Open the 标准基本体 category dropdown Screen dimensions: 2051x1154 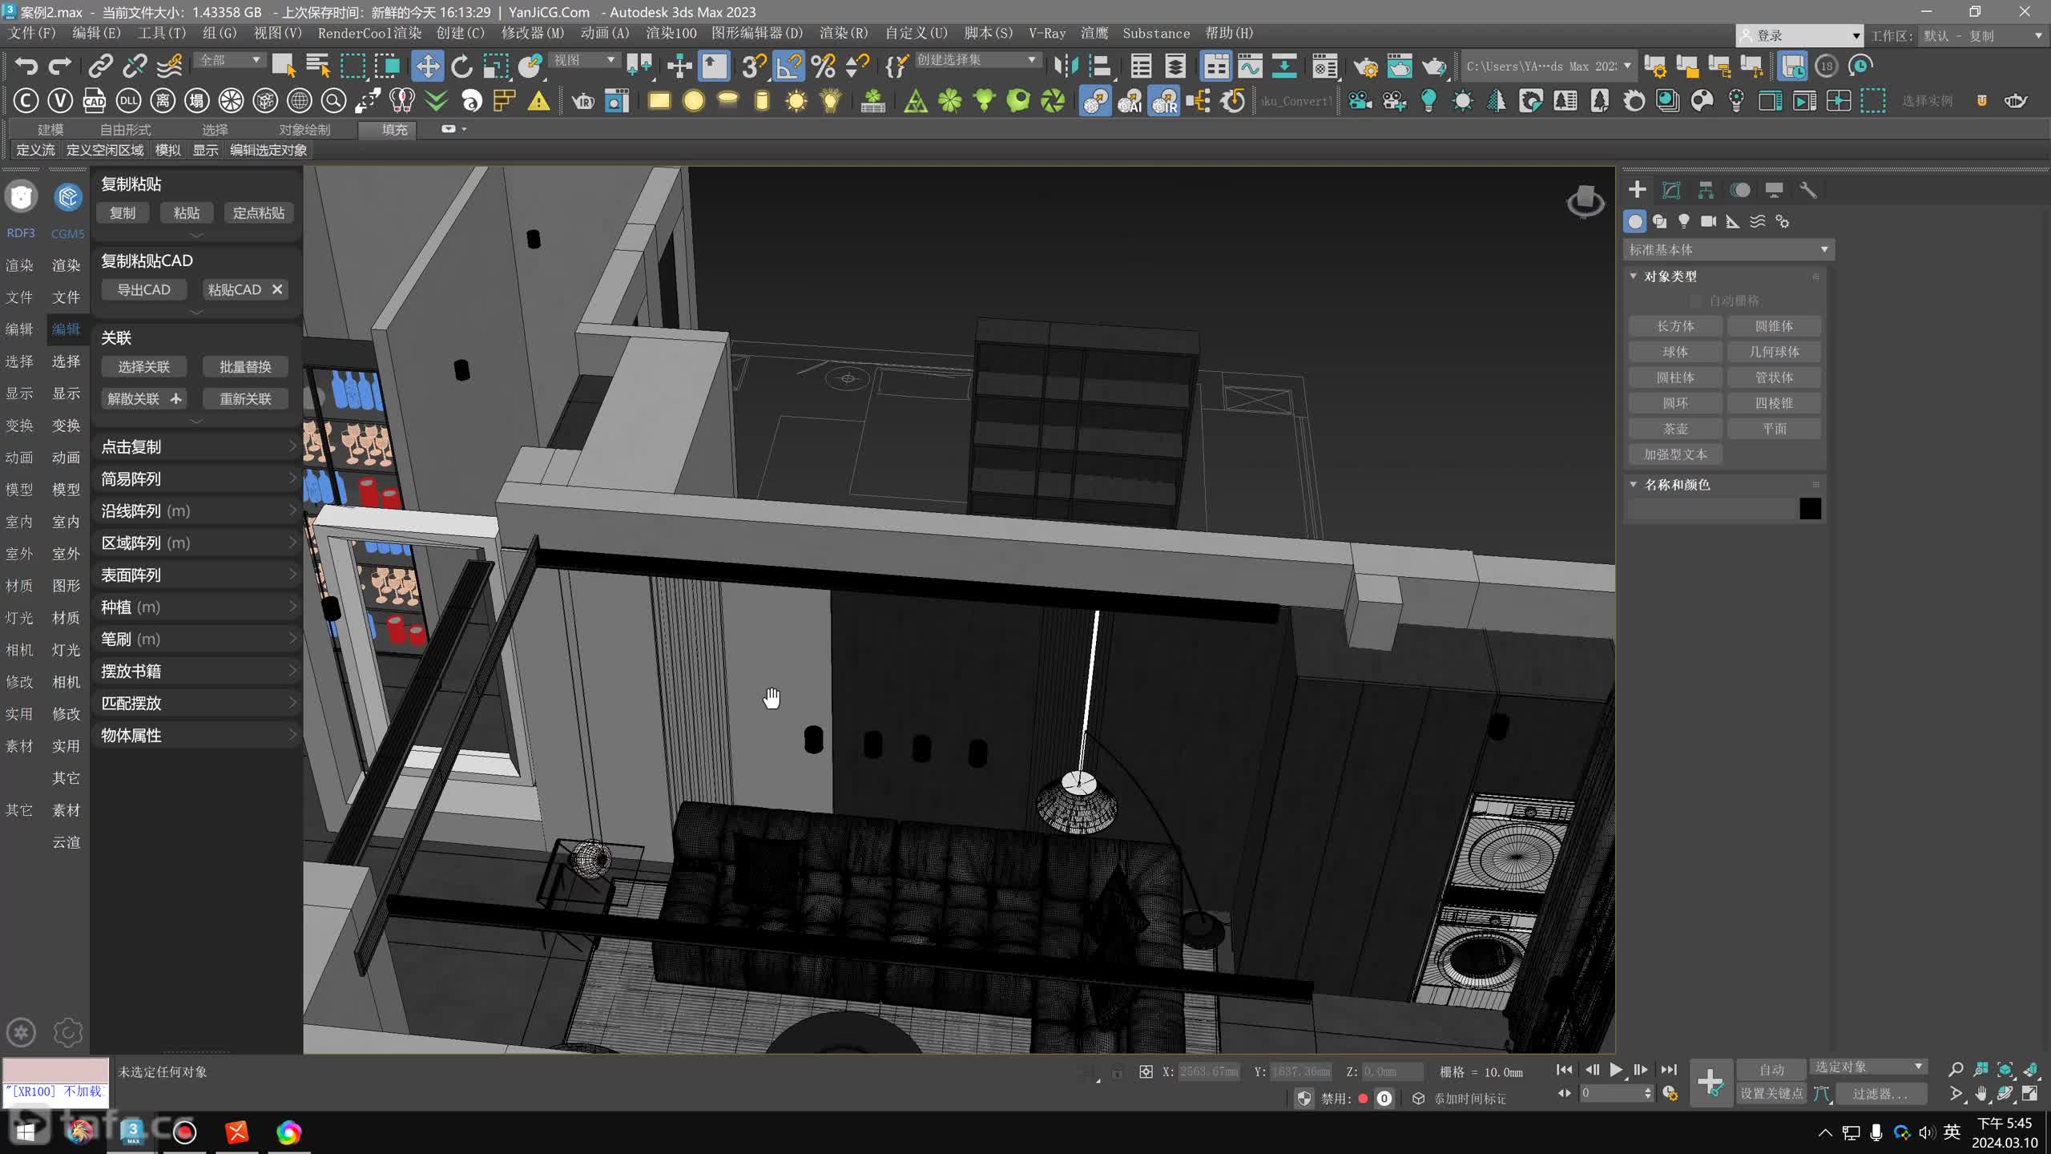tap(1729, 250)
